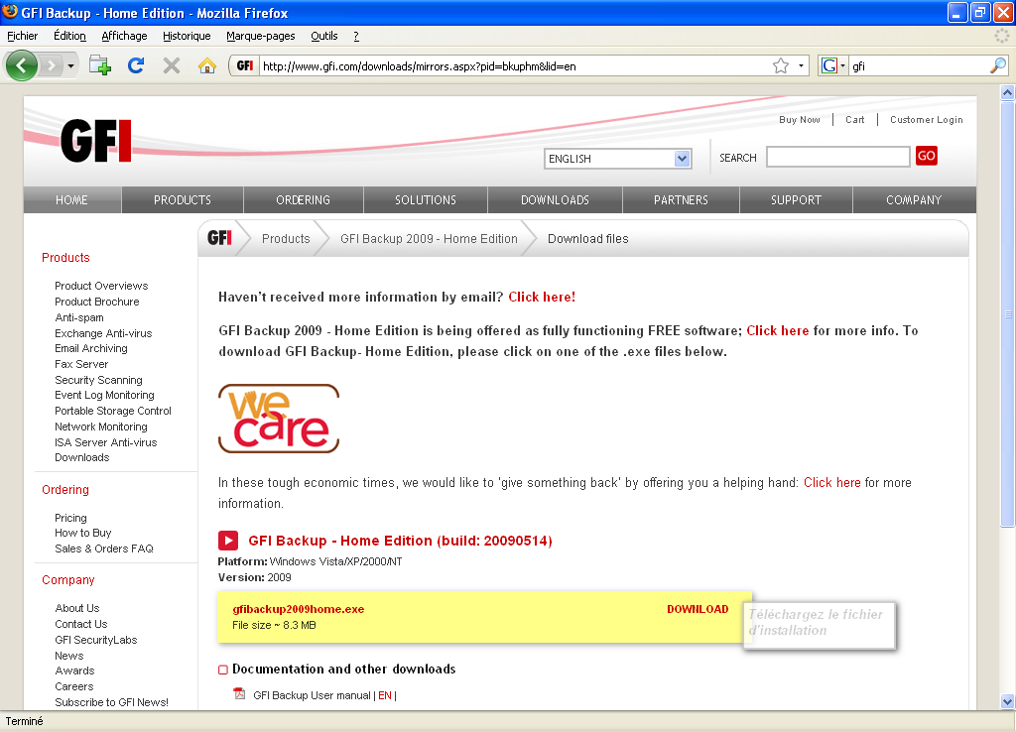Click the red play arrow beside GFI Backup title
Viewport: 1016px width, 732px height.
227,541
